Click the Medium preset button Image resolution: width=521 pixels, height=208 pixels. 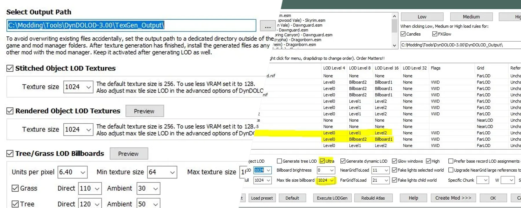tap(471, 17)
